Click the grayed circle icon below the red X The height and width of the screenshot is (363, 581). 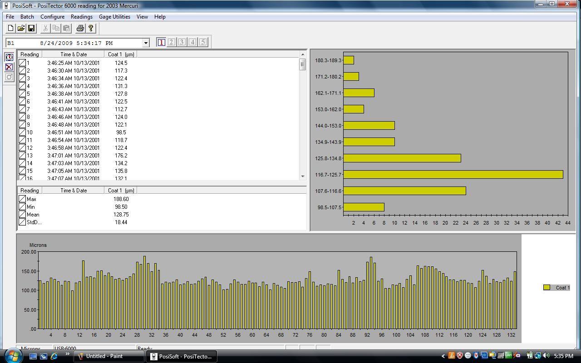click(x=9, y=77)
